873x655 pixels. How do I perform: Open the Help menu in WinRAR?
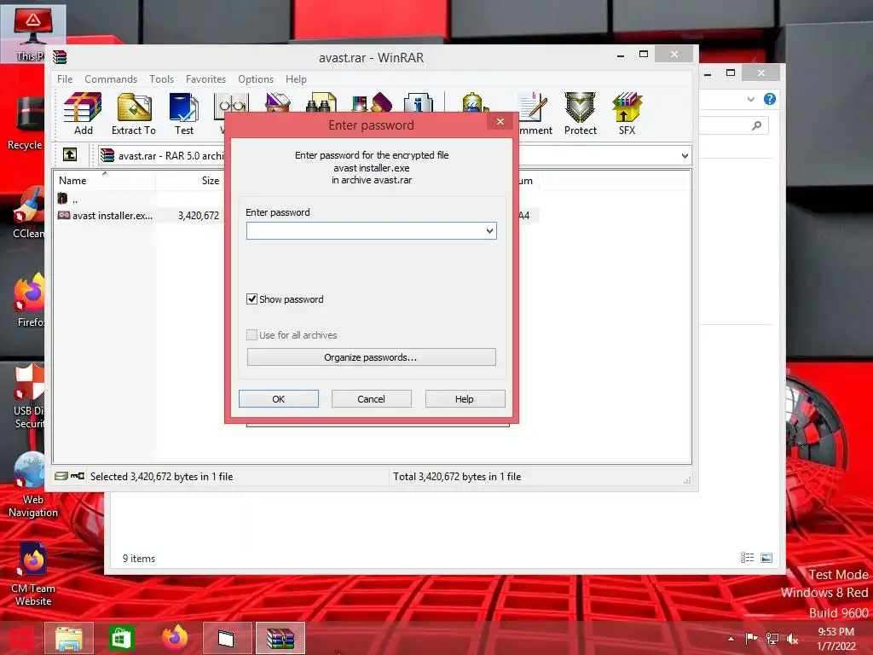296,79
